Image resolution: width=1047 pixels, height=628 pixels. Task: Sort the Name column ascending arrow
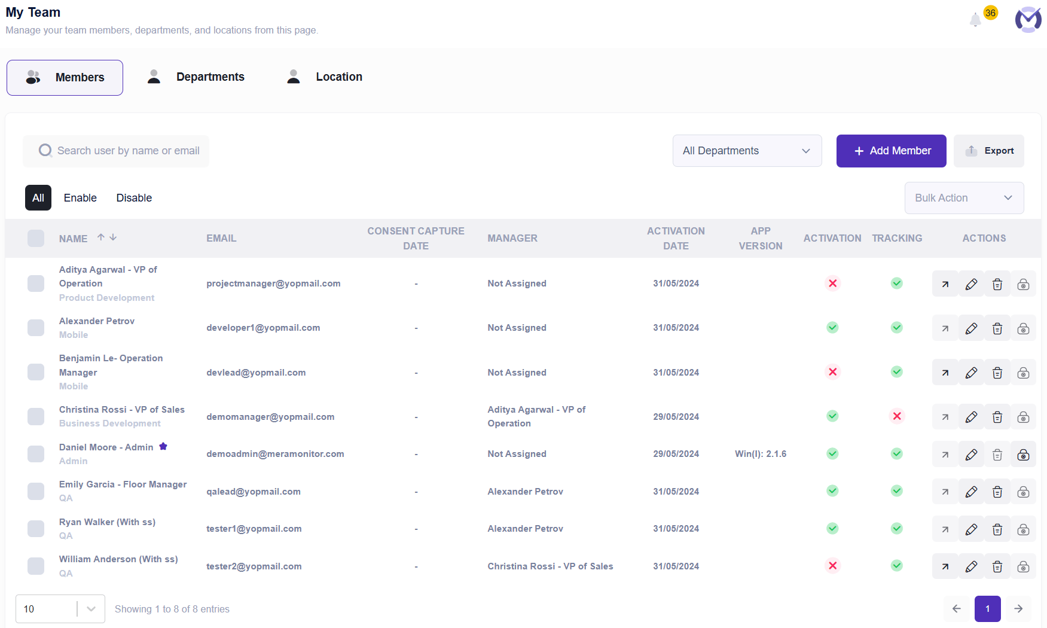click(101, 237)
